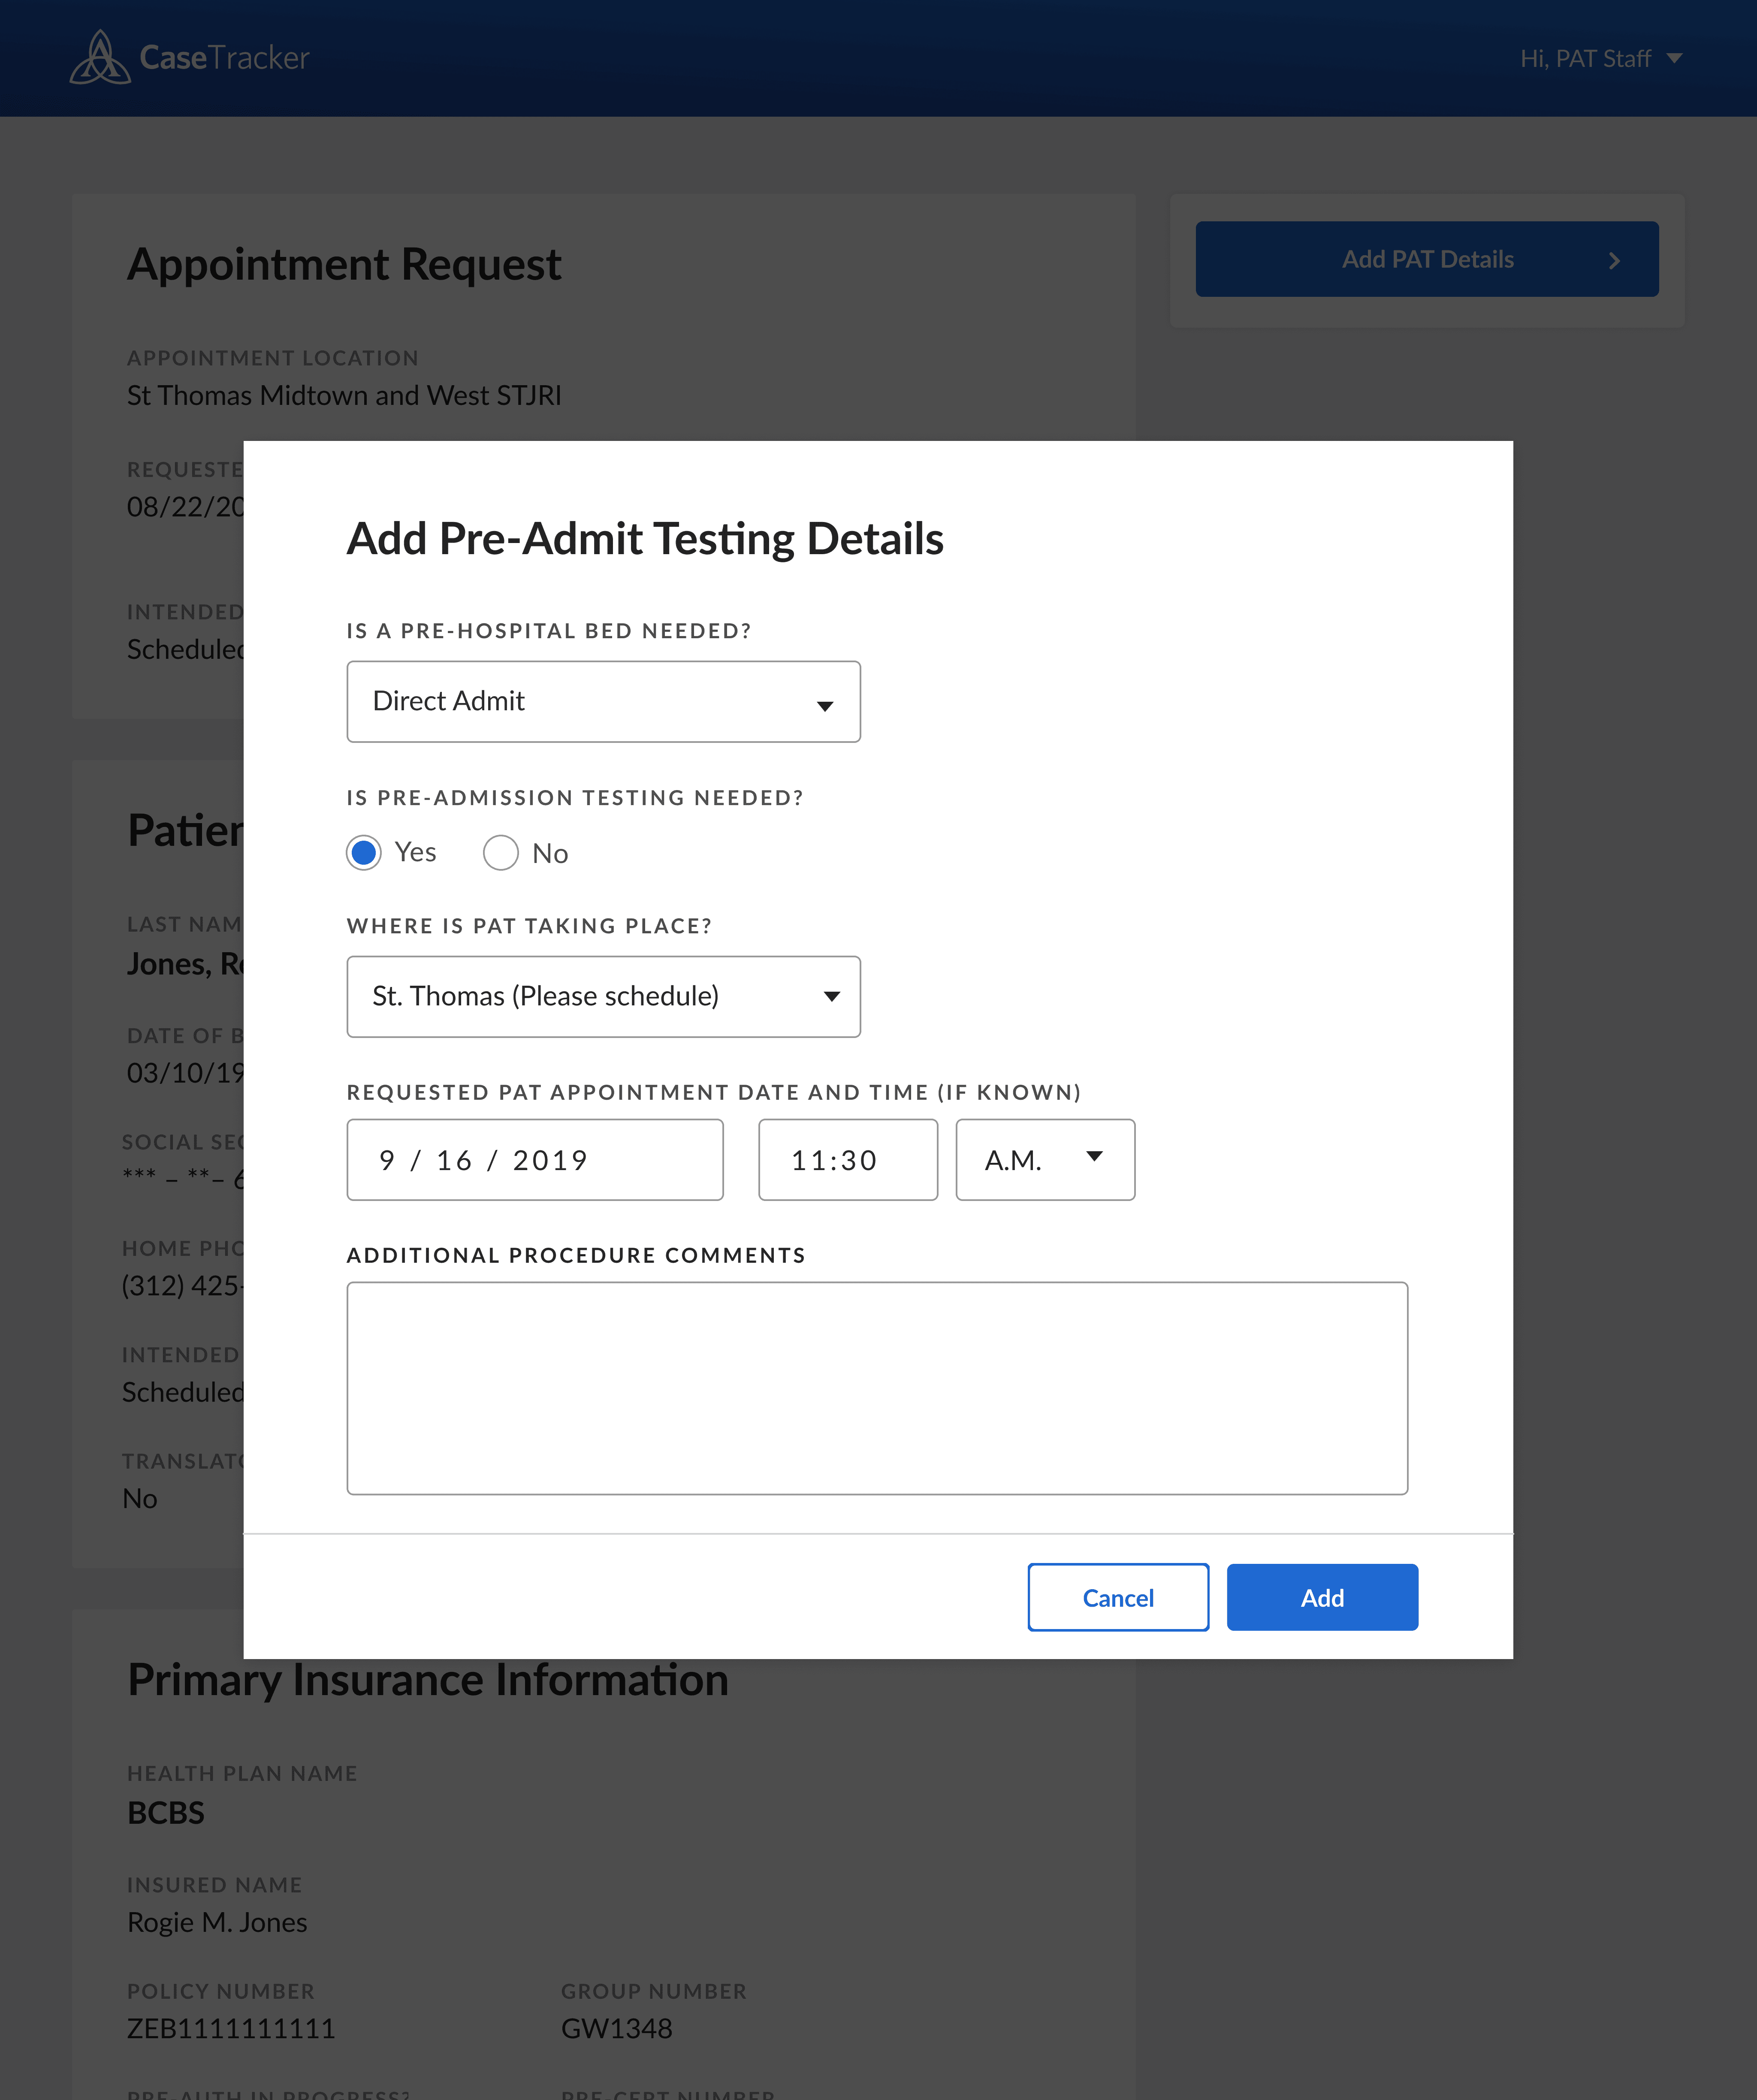This screenshot has height=2100, width=1757.
Task: Click the Direct Admit dropdown arrow
Action: point(825,706)
